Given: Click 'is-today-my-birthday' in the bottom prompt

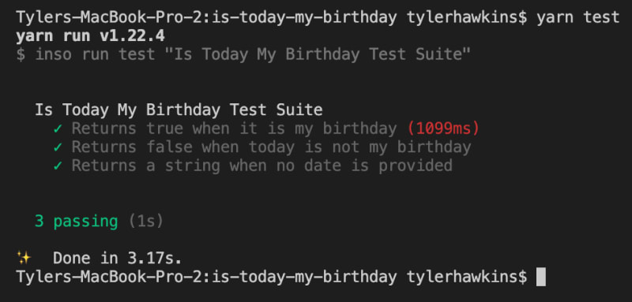Looking at the screenshot, I should (304, 277).
